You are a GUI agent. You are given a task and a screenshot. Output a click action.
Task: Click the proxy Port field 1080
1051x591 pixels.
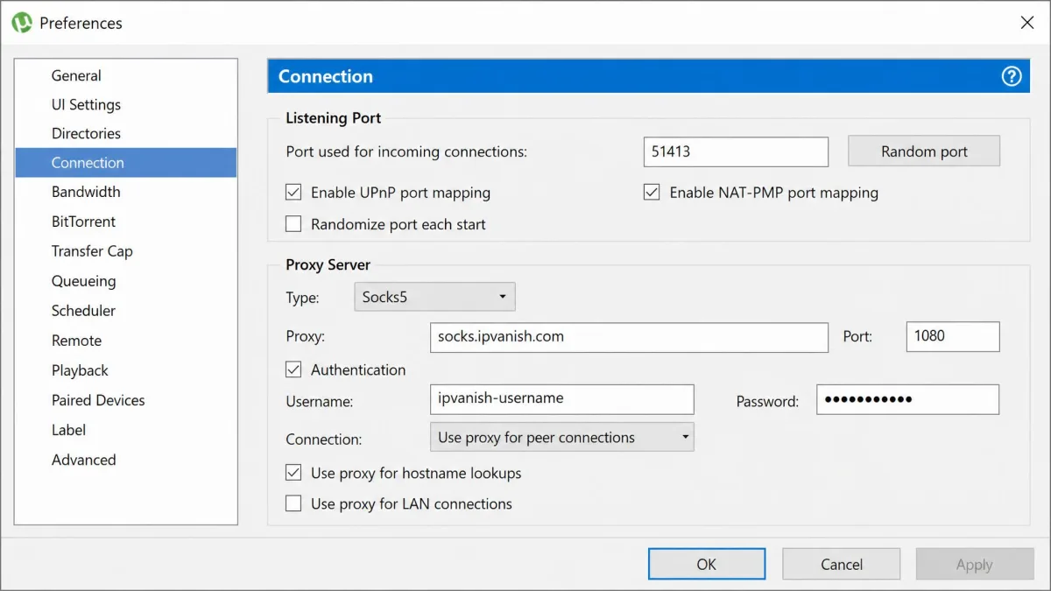click(x=953, y=337)
